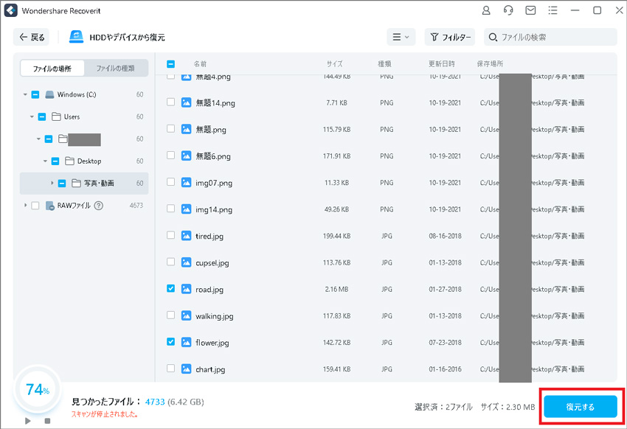This screenshot has width=627, height=429.
Task: Stop the scan with stop button
Action: pyautogui.click(x=48, y=421)
